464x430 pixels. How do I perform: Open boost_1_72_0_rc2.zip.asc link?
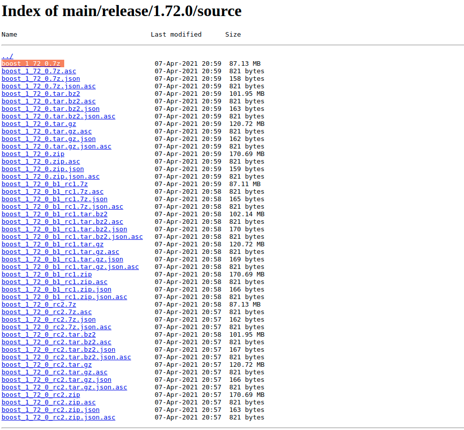click(49, 402)
